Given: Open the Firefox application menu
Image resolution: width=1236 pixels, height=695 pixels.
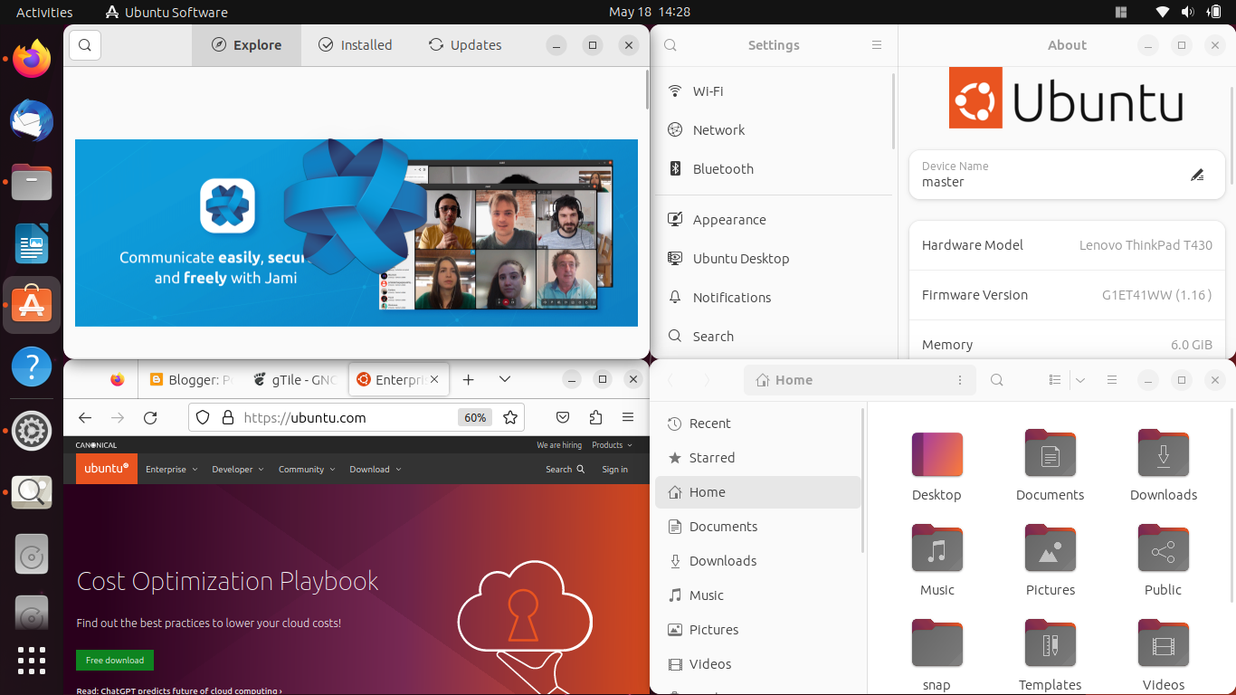Looking at the screenshot, I should (628, 417).
